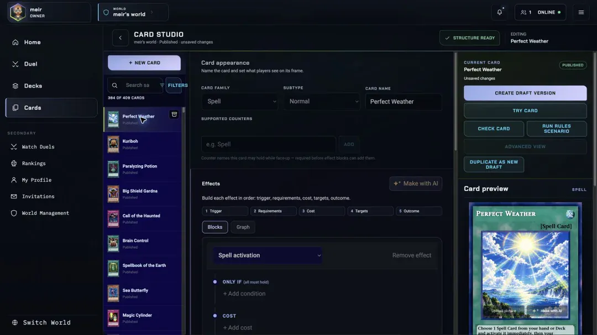
Task: Focus the supported counters input field
Action: point(269,144)
